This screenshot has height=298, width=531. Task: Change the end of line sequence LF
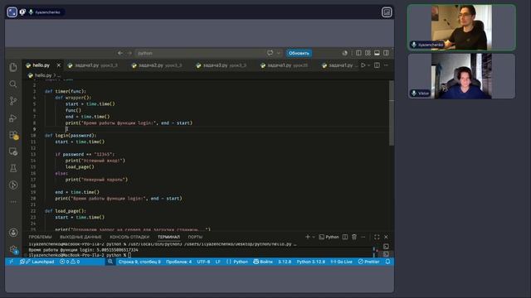click(217, 262)
